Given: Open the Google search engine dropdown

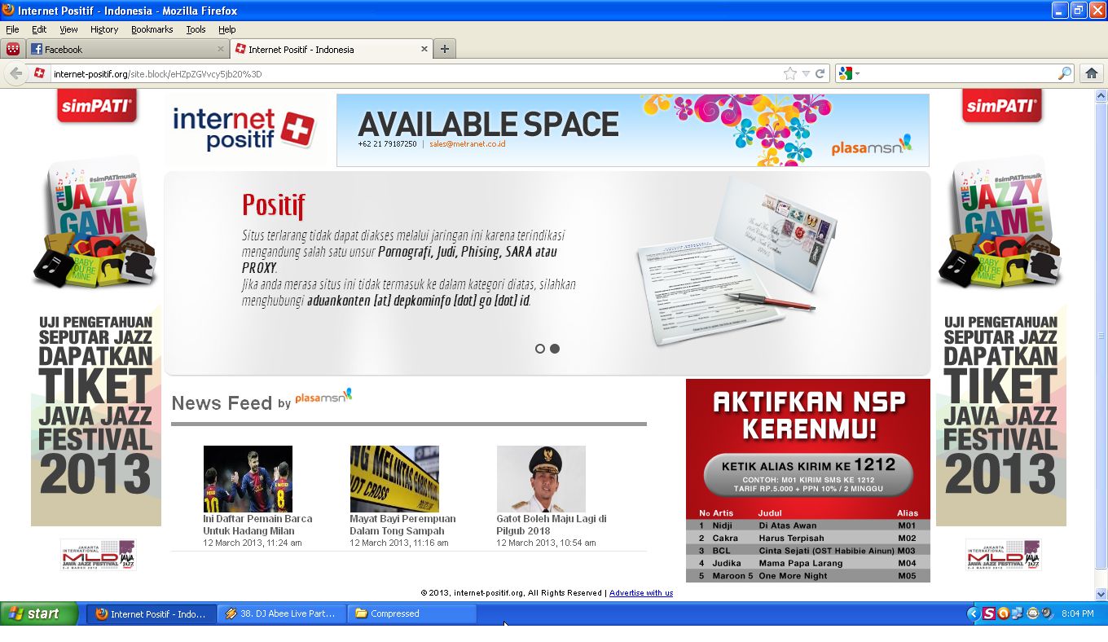Looking at the screenshot, I should [848, 73].
